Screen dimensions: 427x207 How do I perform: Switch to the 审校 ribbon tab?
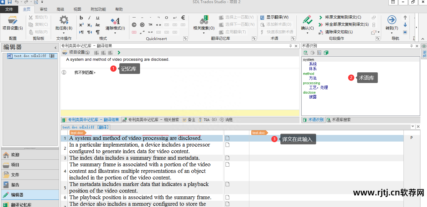[x=44, y=9]
